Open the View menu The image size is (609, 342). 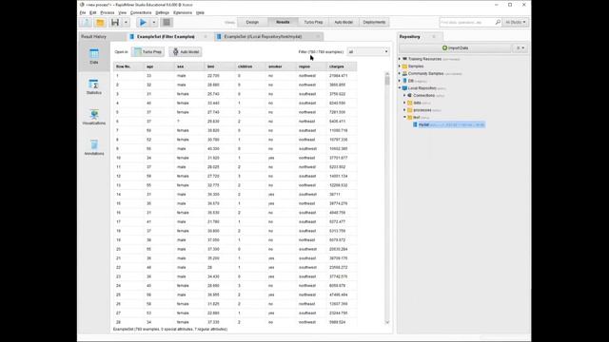[123, 12]
